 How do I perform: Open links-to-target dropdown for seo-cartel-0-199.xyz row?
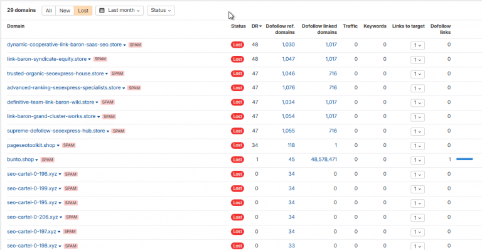(417, 189)
